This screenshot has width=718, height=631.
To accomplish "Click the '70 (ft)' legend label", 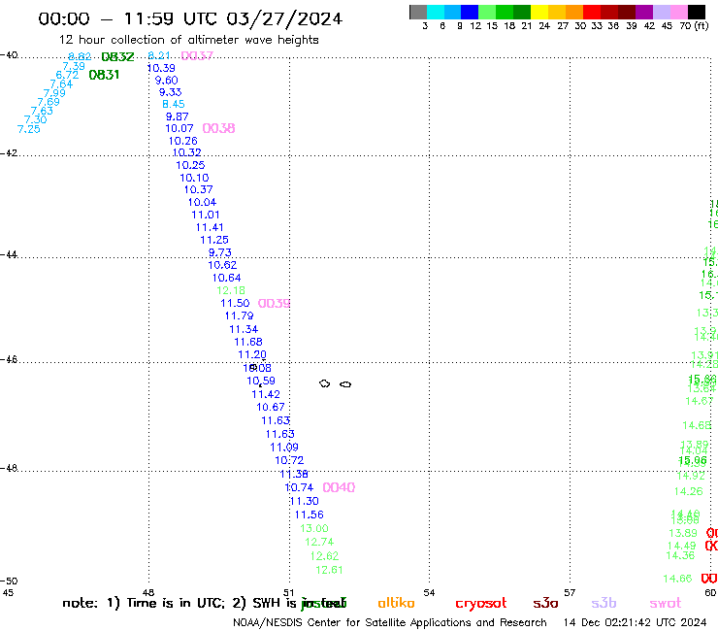I will [x=694, y=25].
